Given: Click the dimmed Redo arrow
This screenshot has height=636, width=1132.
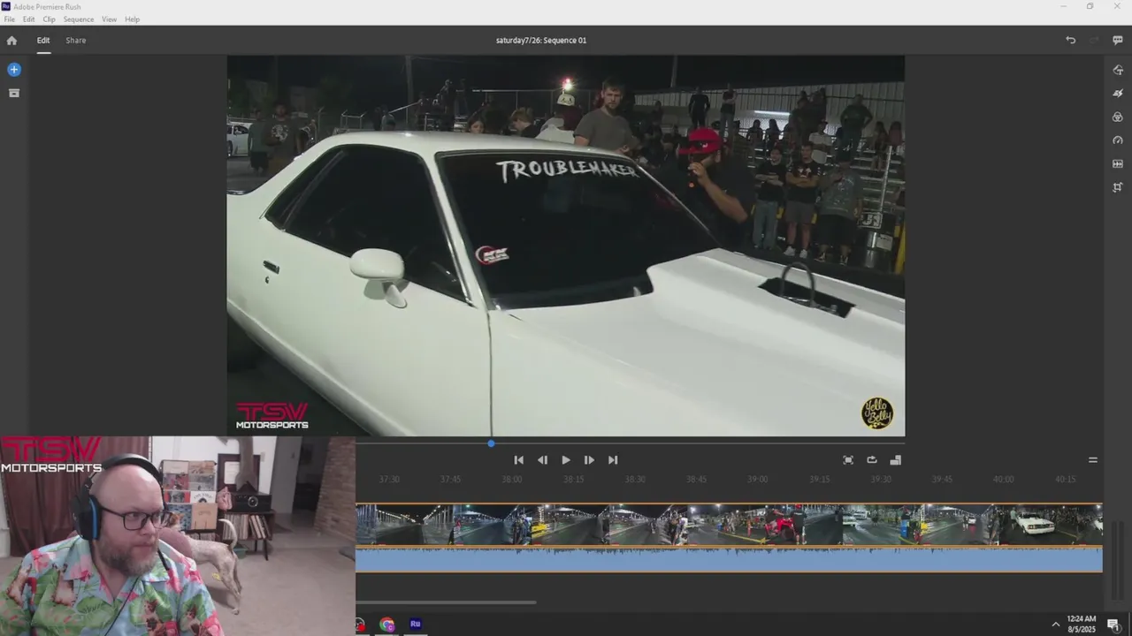Looking at the screenshot, I should pyautogui.click(x=1094, y=41).
